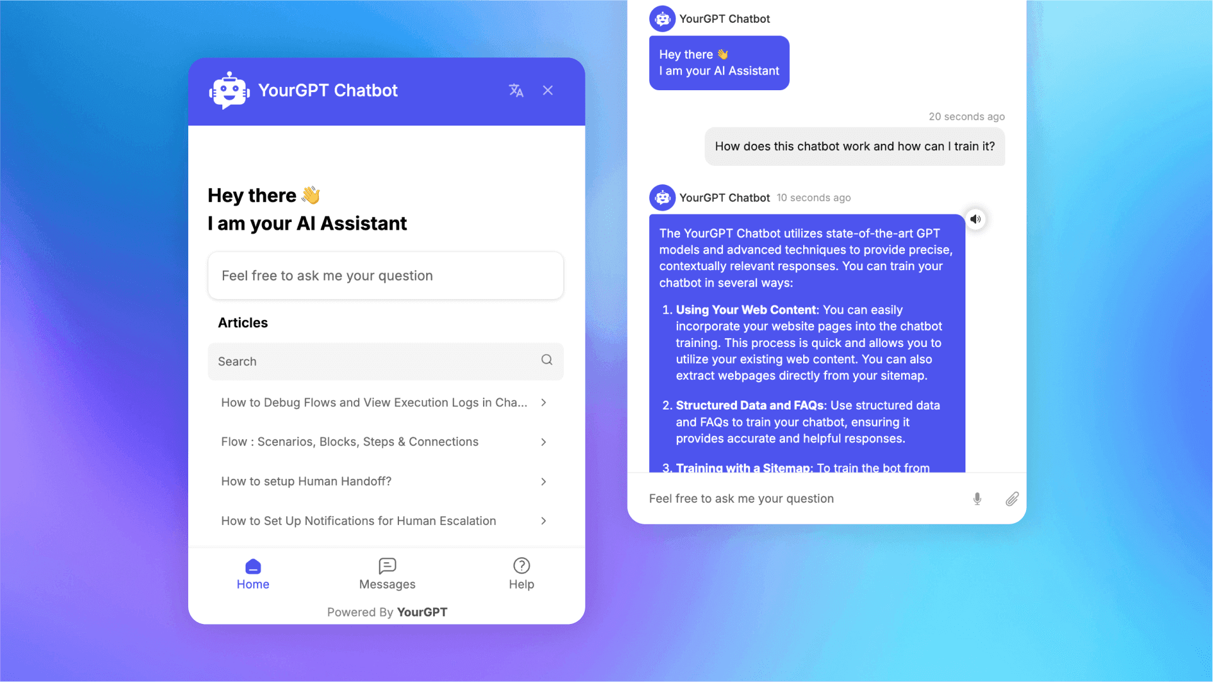The width and height of the screenshot is (1213, 682).
Task: Click the Powered By YourGPT link
Action: click(x=386, y=611)
